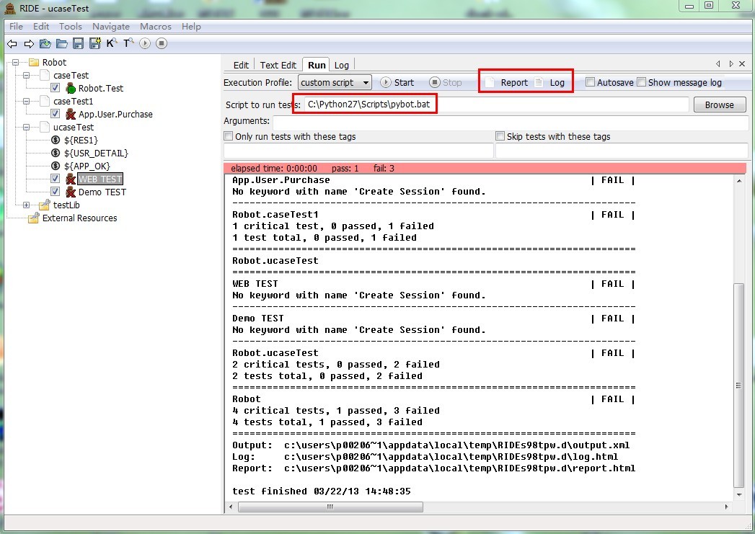The height and width of the screenshot is (534, 755).
Task: Open the Help menu
Action: [x=191, y=27]
